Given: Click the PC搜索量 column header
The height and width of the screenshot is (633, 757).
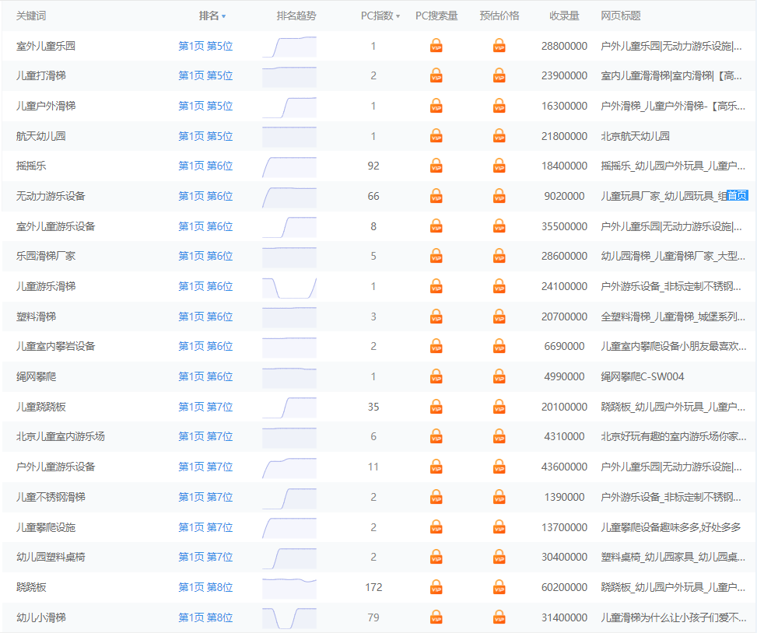Looking at the screenshot, I should pos(436,16).
